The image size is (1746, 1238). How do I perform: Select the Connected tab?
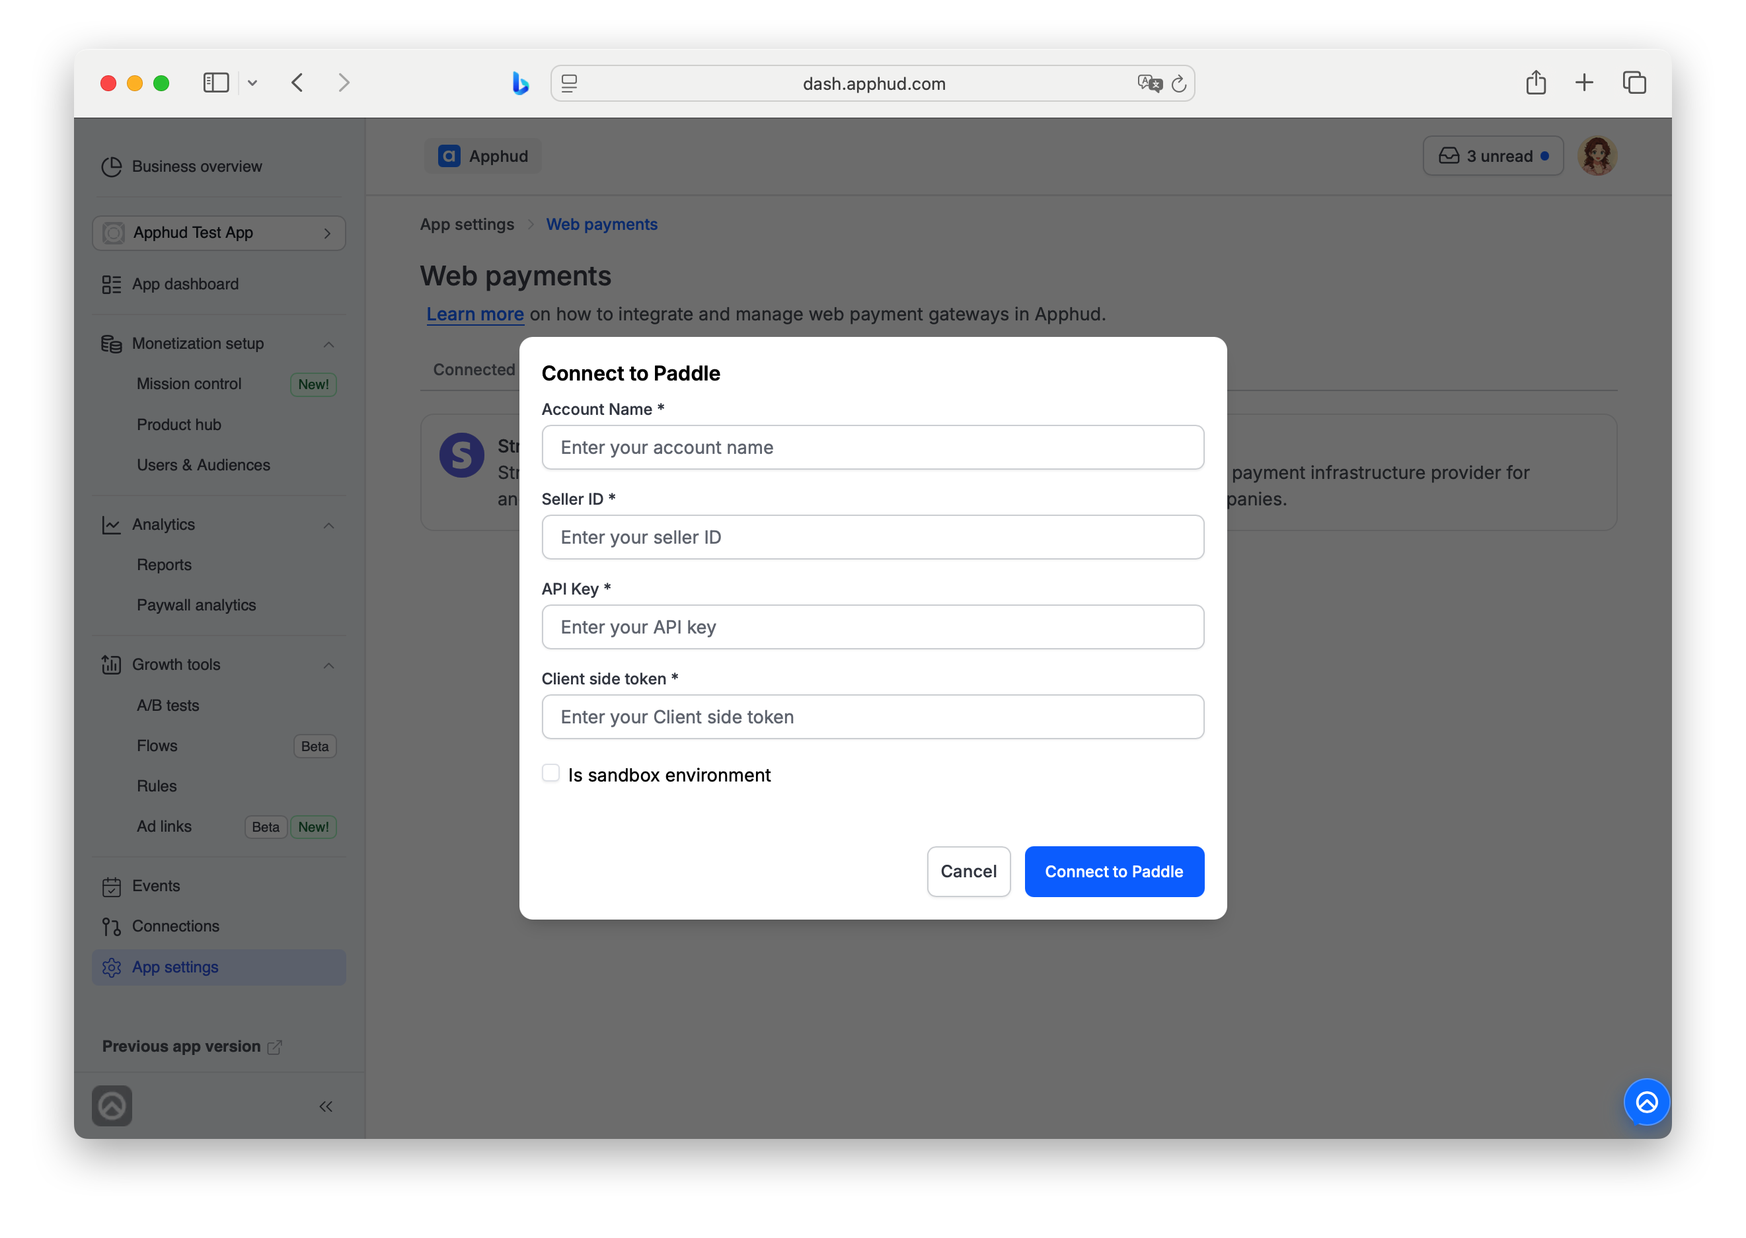click(473, 370)
